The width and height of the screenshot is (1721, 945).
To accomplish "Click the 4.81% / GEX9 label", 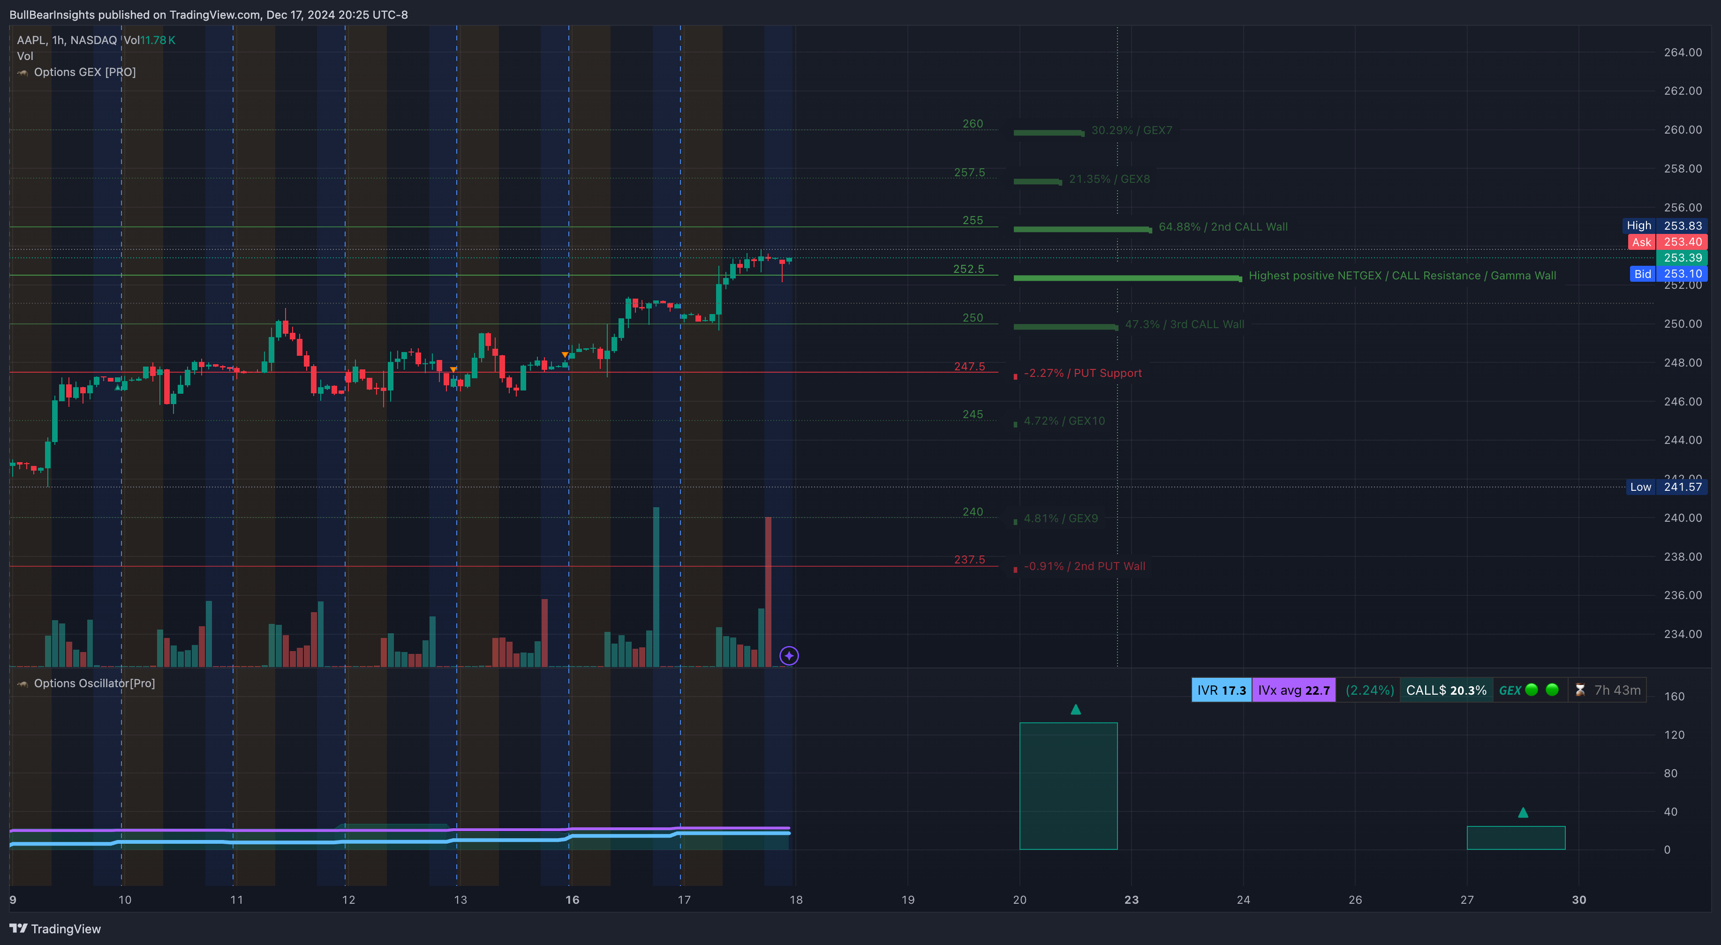I will [x=1061, y=518].
